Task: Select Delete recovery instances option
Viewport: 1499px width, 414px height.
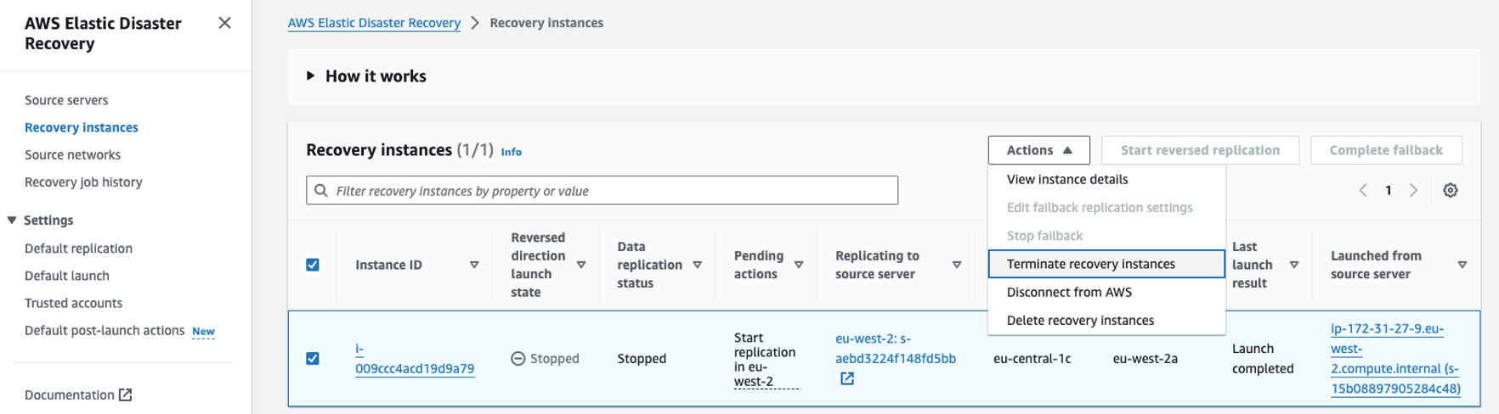Action: 1080,320
